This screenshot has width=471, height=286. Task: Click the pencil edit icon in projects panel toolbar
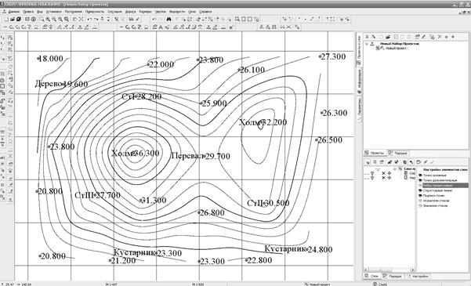(424, 37)
